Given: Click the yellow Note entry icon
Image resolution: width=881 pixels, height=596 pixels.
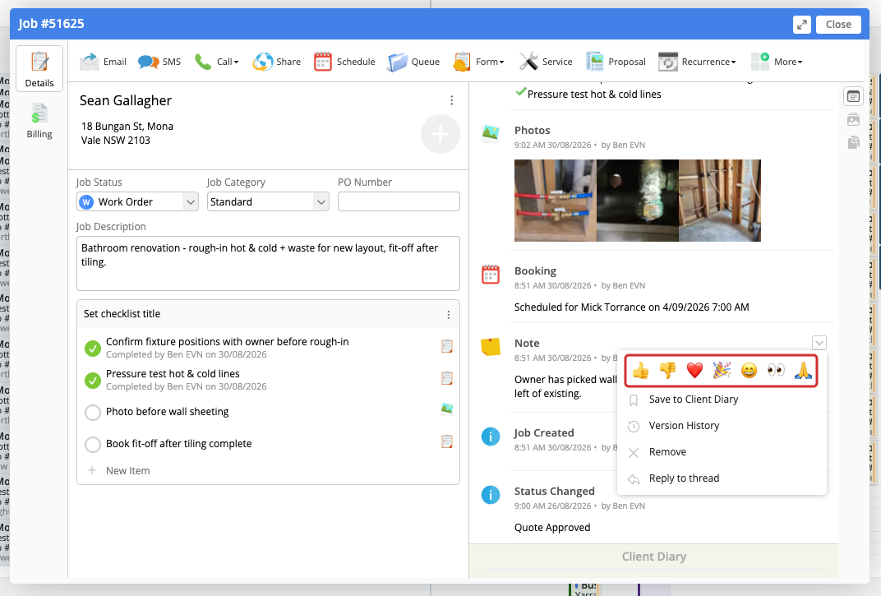Looking at the screenshot, I should (491, 346).
